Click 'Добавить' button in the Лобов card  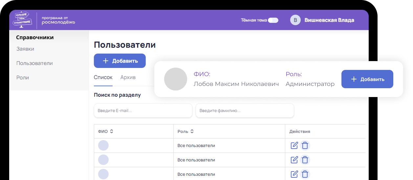click(x=367, y=79)
